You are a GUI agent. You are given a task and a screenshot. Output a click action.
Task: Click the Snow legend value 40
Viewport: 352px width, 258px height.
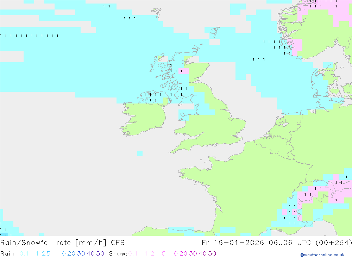[x=203, y=253]
